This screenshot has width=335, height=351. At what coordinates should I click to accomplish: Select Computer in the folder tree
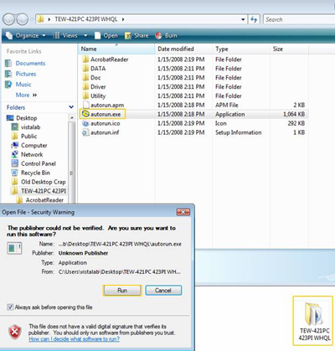click(34, 146)
